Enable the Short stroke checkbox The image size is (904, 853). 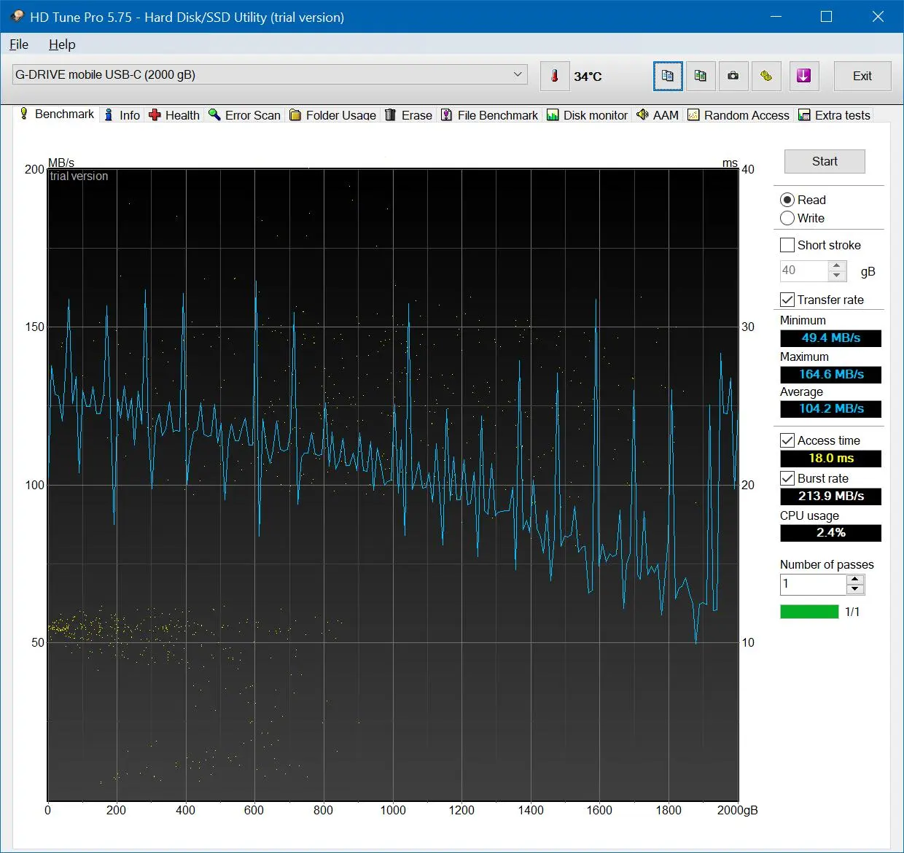point(787,245)
